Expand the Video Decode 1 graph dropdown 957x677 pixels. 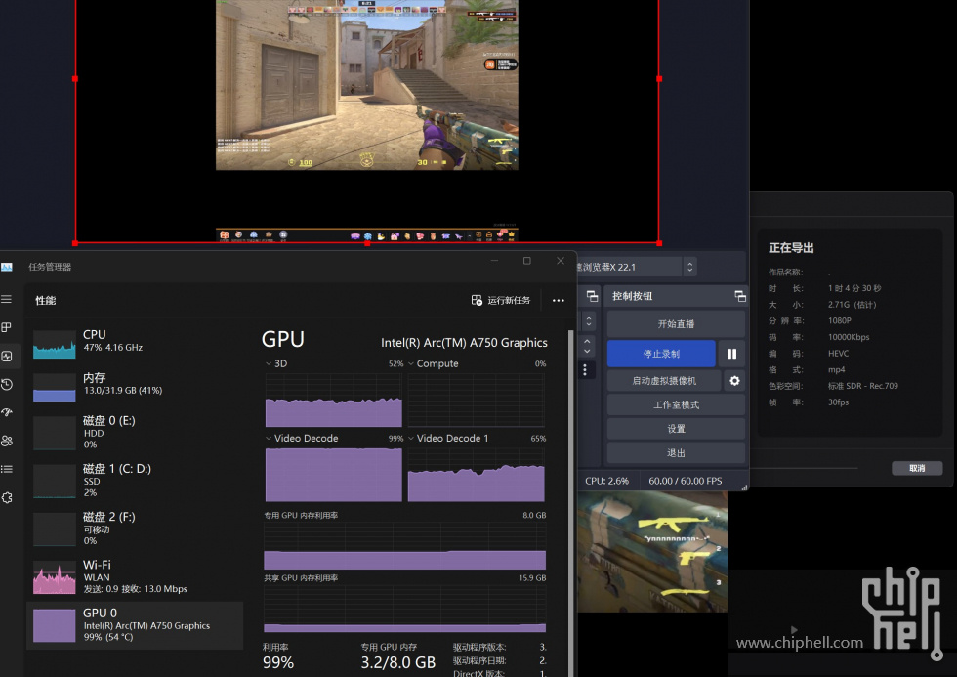[x=411, y=439]
